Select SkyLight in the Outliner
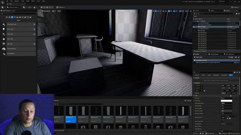Viewport: 241px width, 135px height. click(203, 30)
